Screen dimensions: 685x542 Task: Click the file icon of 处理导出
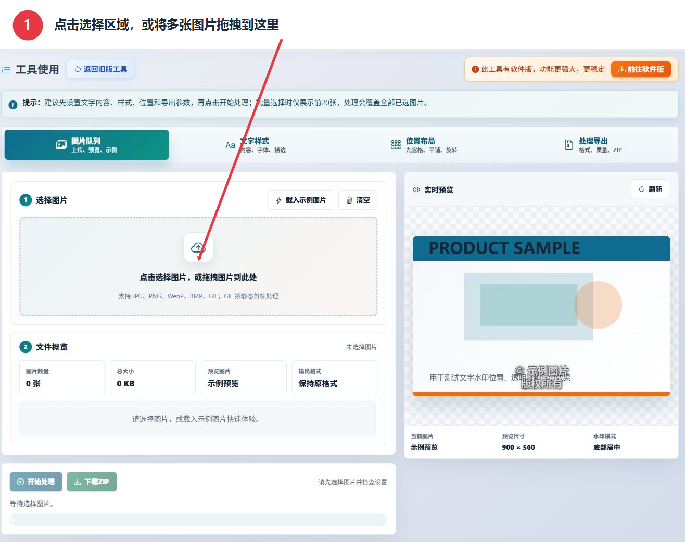tap(569, 145)
